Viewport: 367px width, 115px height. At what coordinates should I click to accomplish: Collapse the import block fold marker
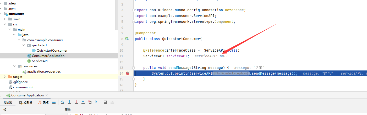[x=133, y=10]
